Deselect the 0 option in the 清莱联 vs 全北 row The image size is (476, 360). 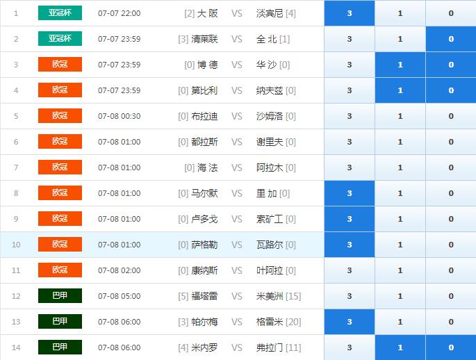click(x=450, y=39)
